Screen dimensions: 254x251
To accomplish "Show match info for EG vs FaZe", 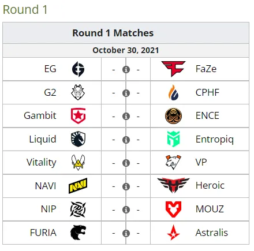I will (126, 69).
